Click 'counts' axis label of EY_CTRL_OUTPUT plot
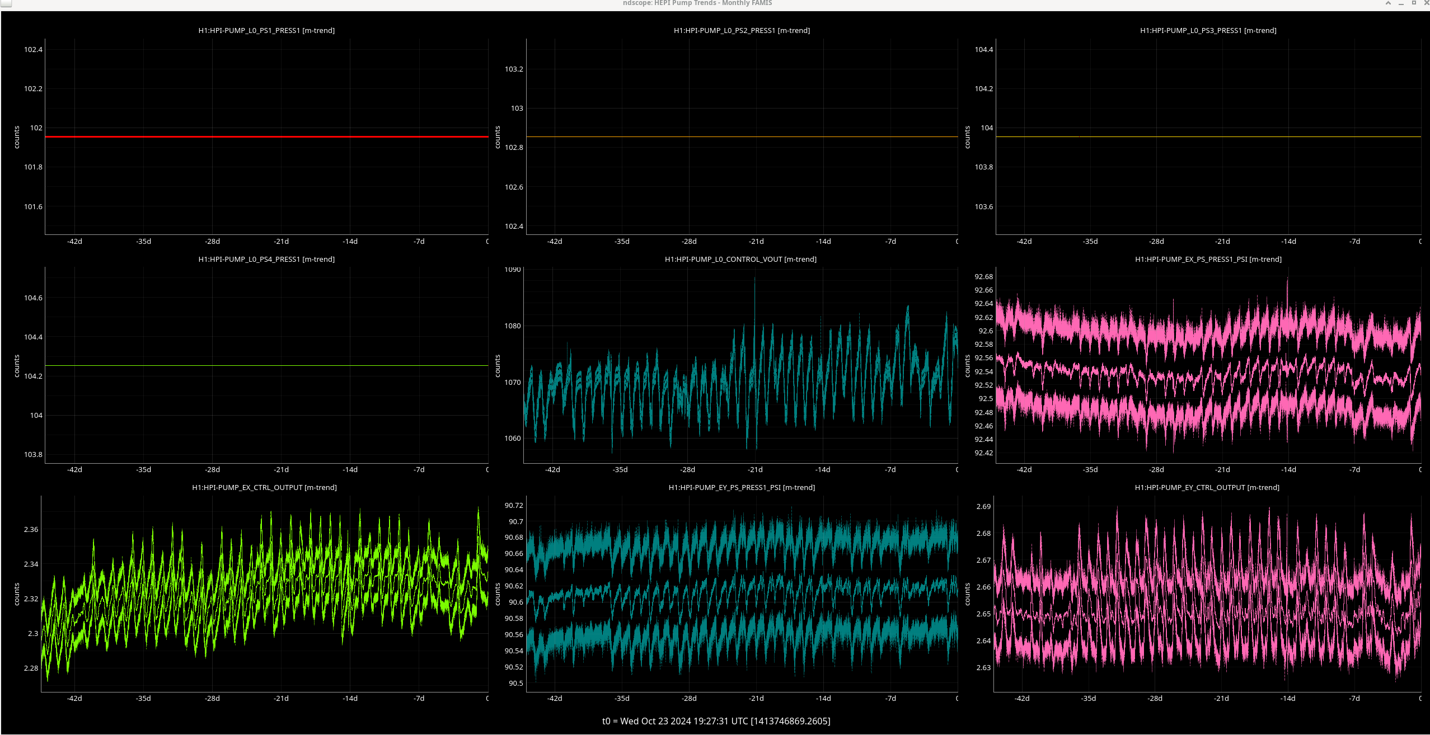The height and width of the screenshot is (735, 1430). (967, 594)
